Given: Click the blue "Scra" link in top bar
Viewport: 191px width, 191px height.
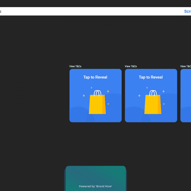Looking at the screenshot, I should [187, 11].
